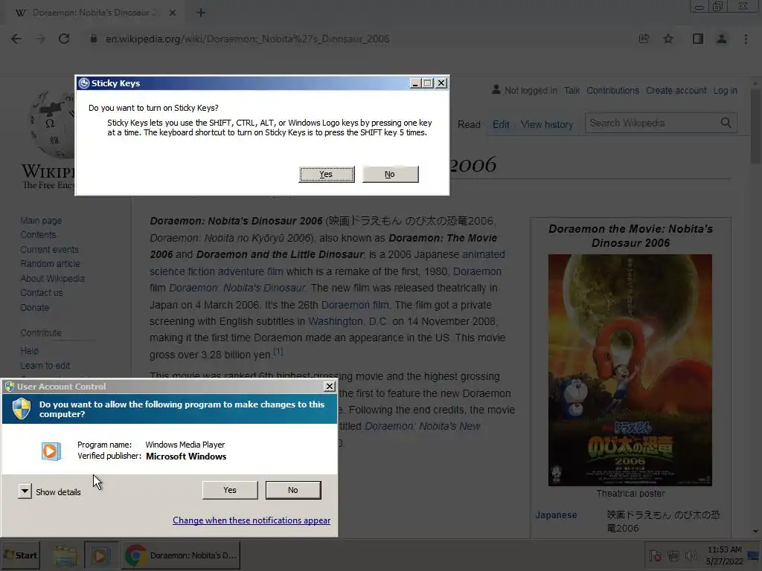Click the Windows Media Player program icon

point(51,451)
